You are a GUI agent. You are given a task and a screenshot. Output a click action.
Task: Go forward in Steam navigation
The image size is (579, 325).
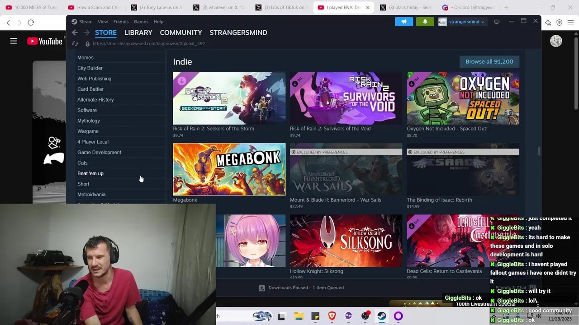(x=87, y=32)
